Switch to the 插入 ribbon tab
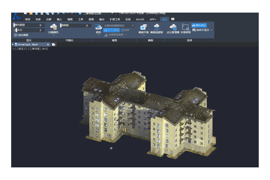The height and width of the screenshot is (180, 270). coord(59,19)
